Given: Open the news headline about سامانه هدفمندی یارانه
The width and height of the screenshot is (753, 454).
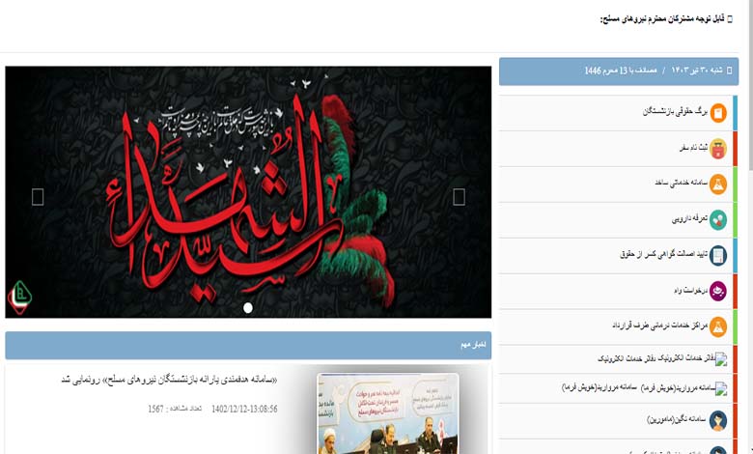Looking at the screenshot, I should [169, 380].
